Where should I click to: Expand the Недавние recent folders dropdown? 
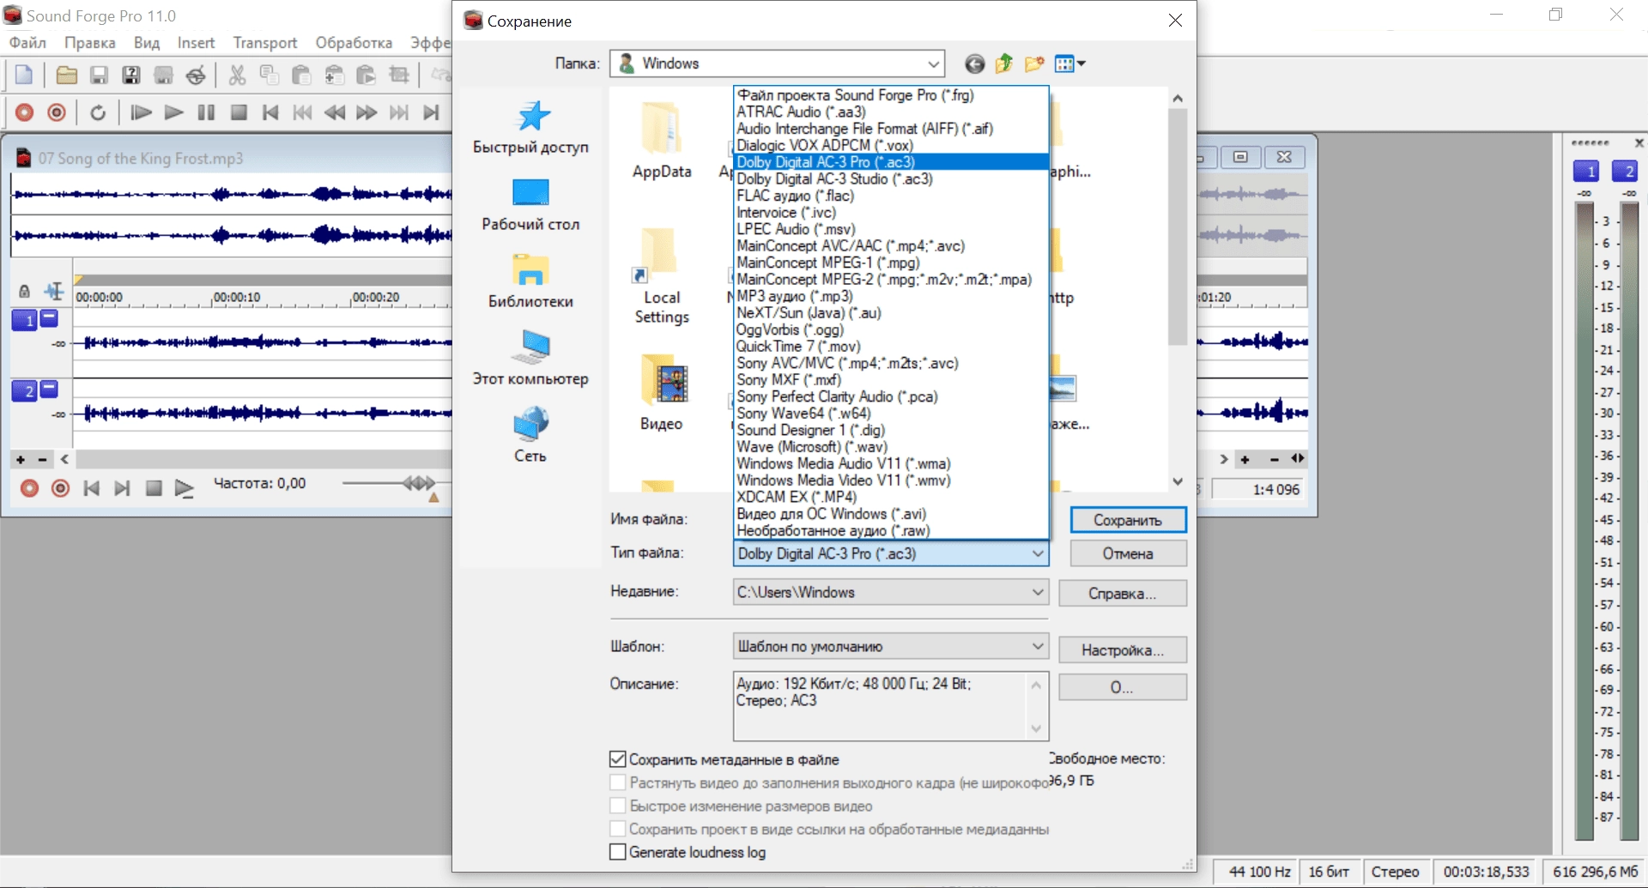1038,592
